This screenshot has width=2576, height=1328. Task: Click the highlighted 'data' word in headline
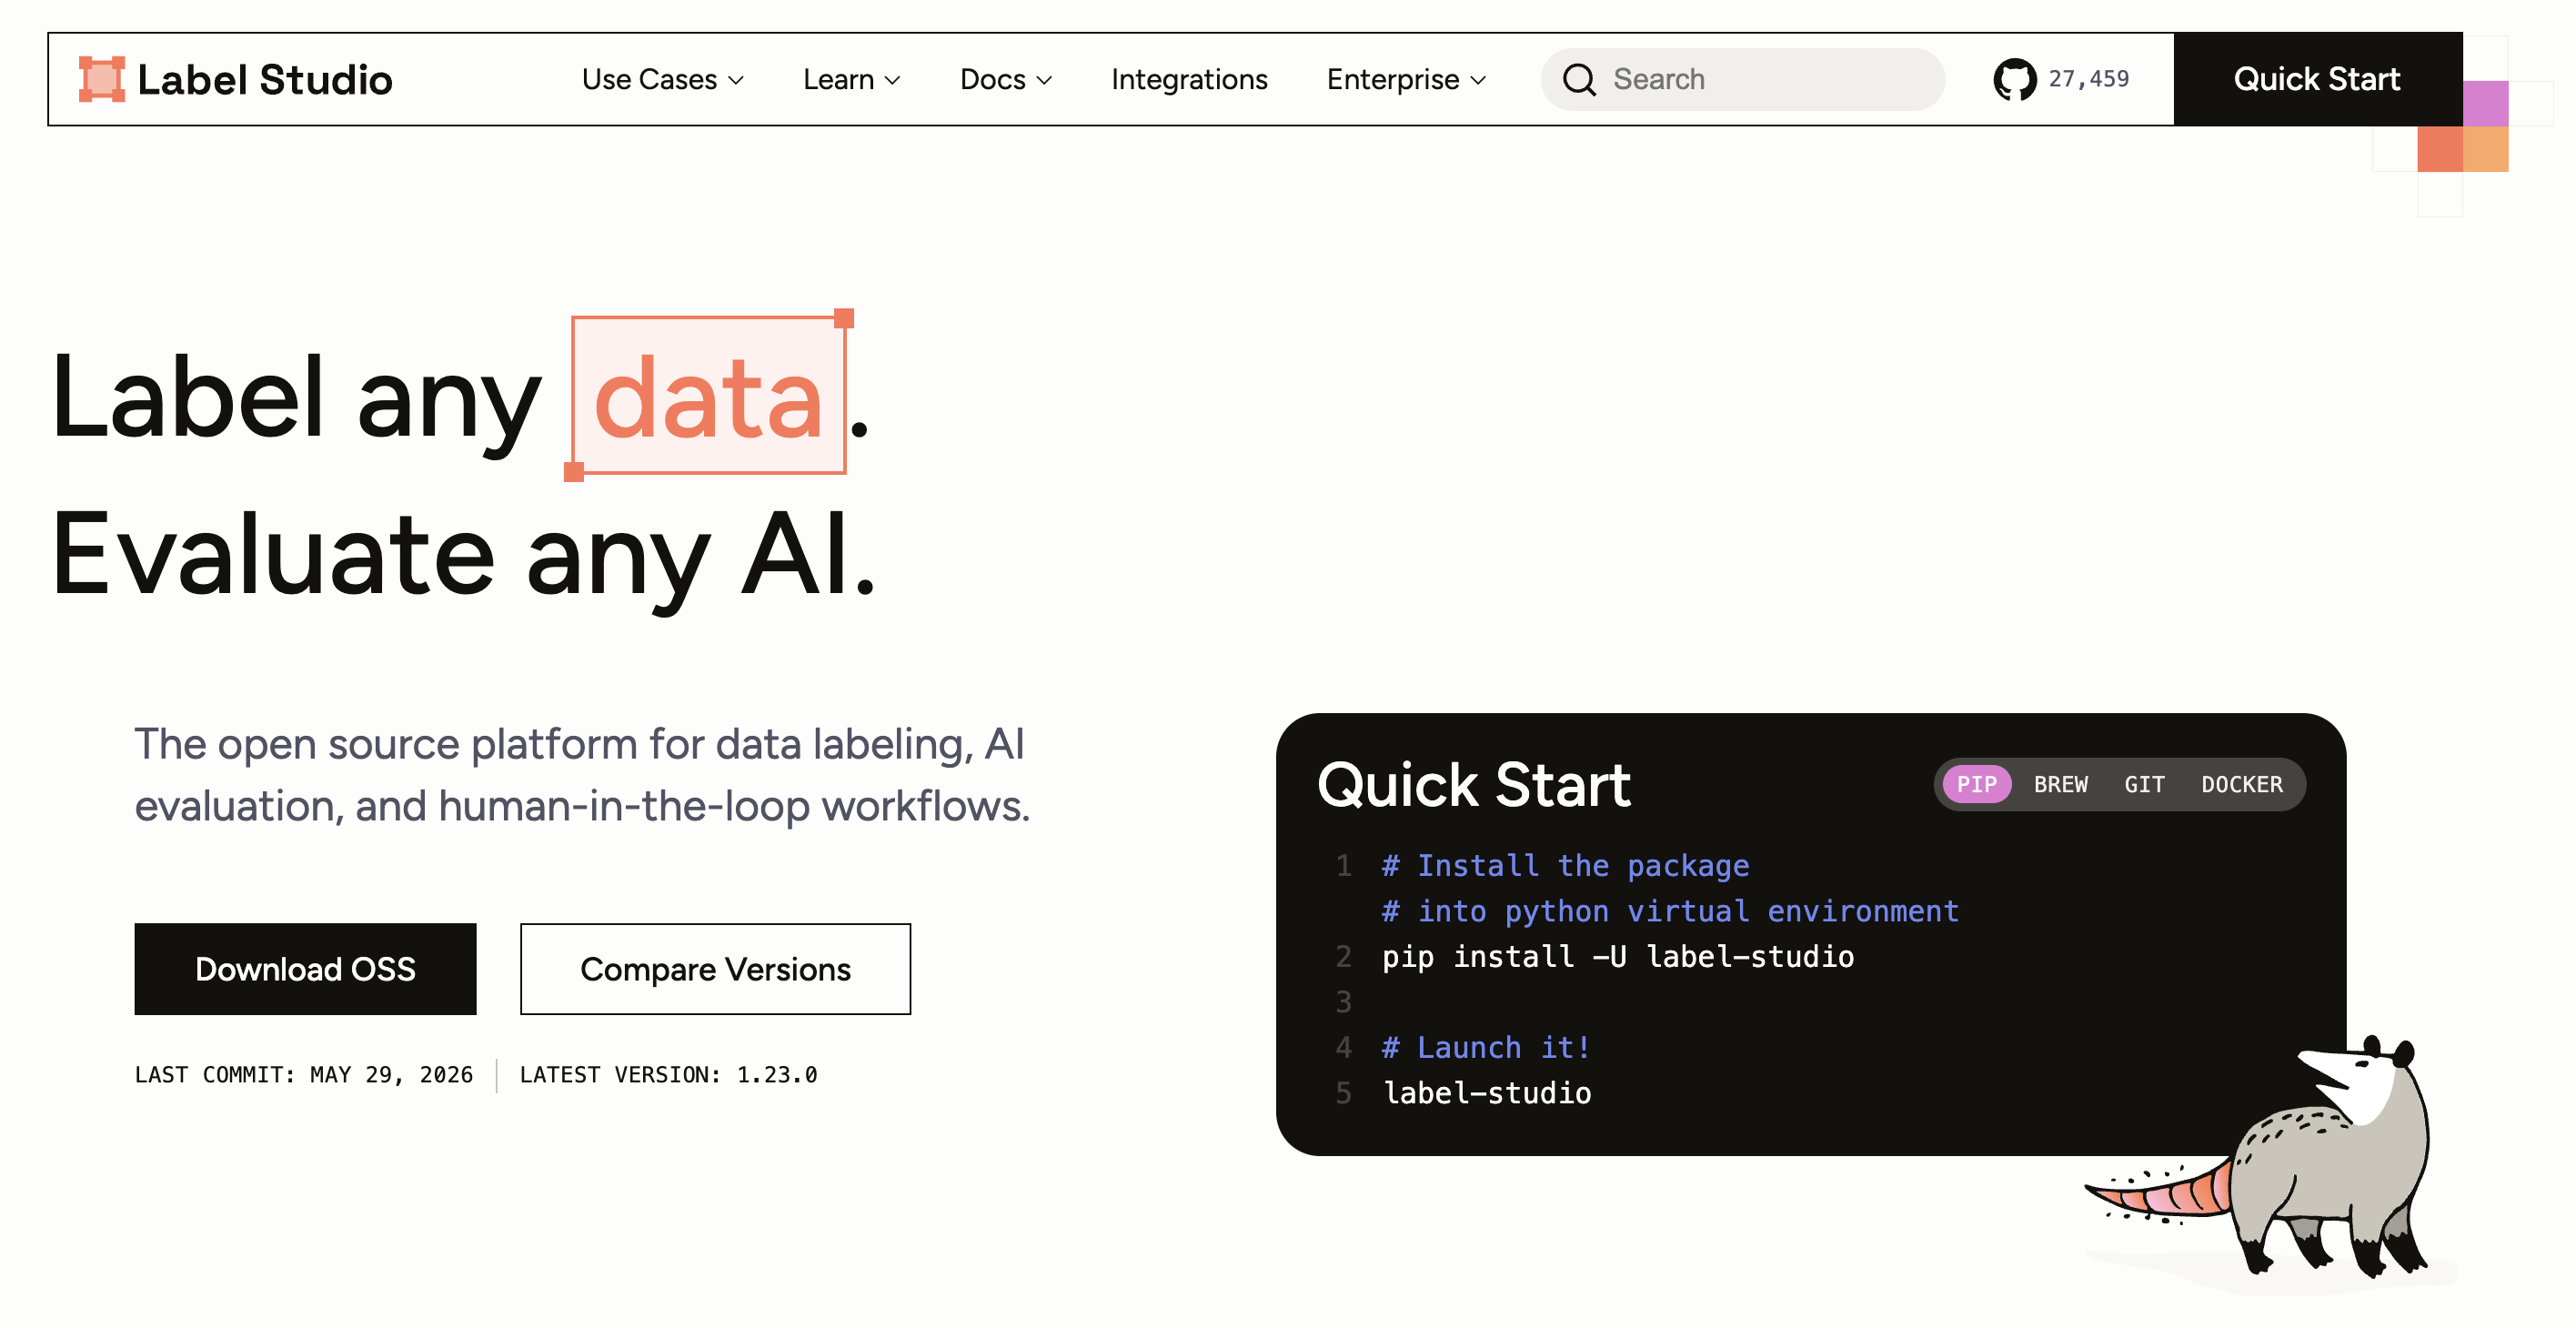tap(708, 396)
